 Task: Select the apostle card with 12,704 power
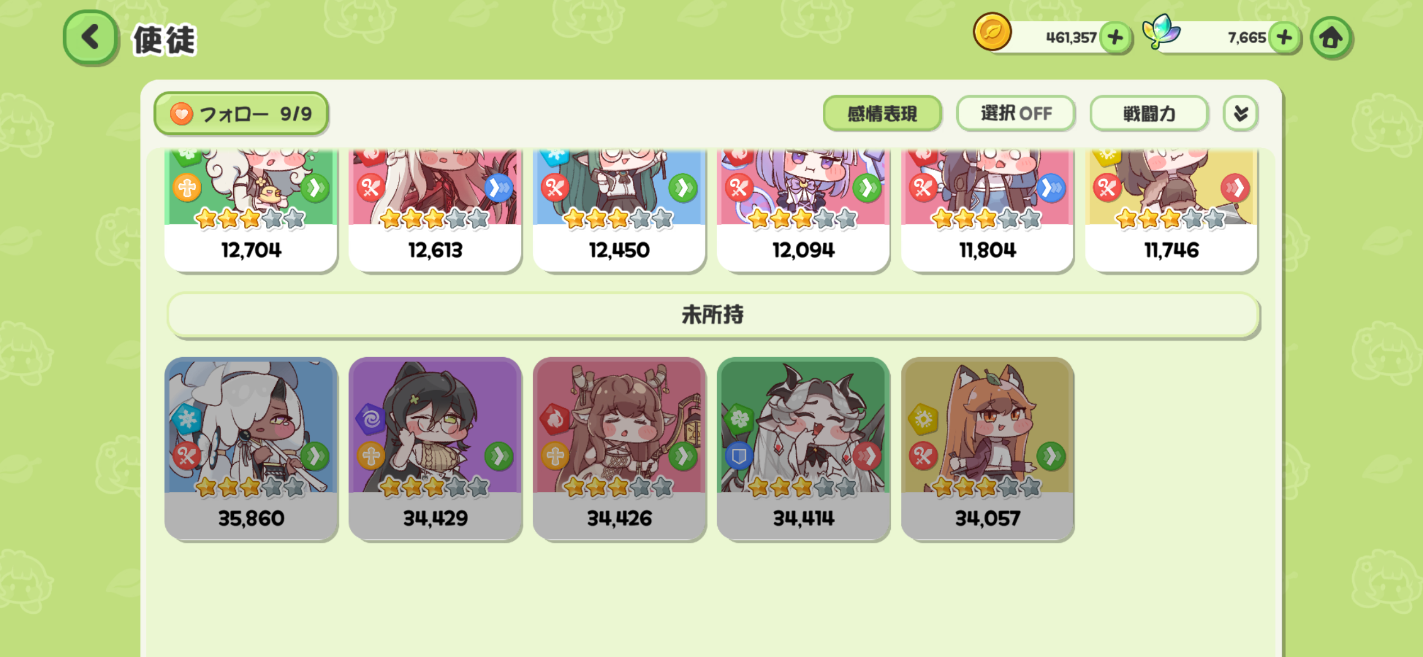(251, 211)
